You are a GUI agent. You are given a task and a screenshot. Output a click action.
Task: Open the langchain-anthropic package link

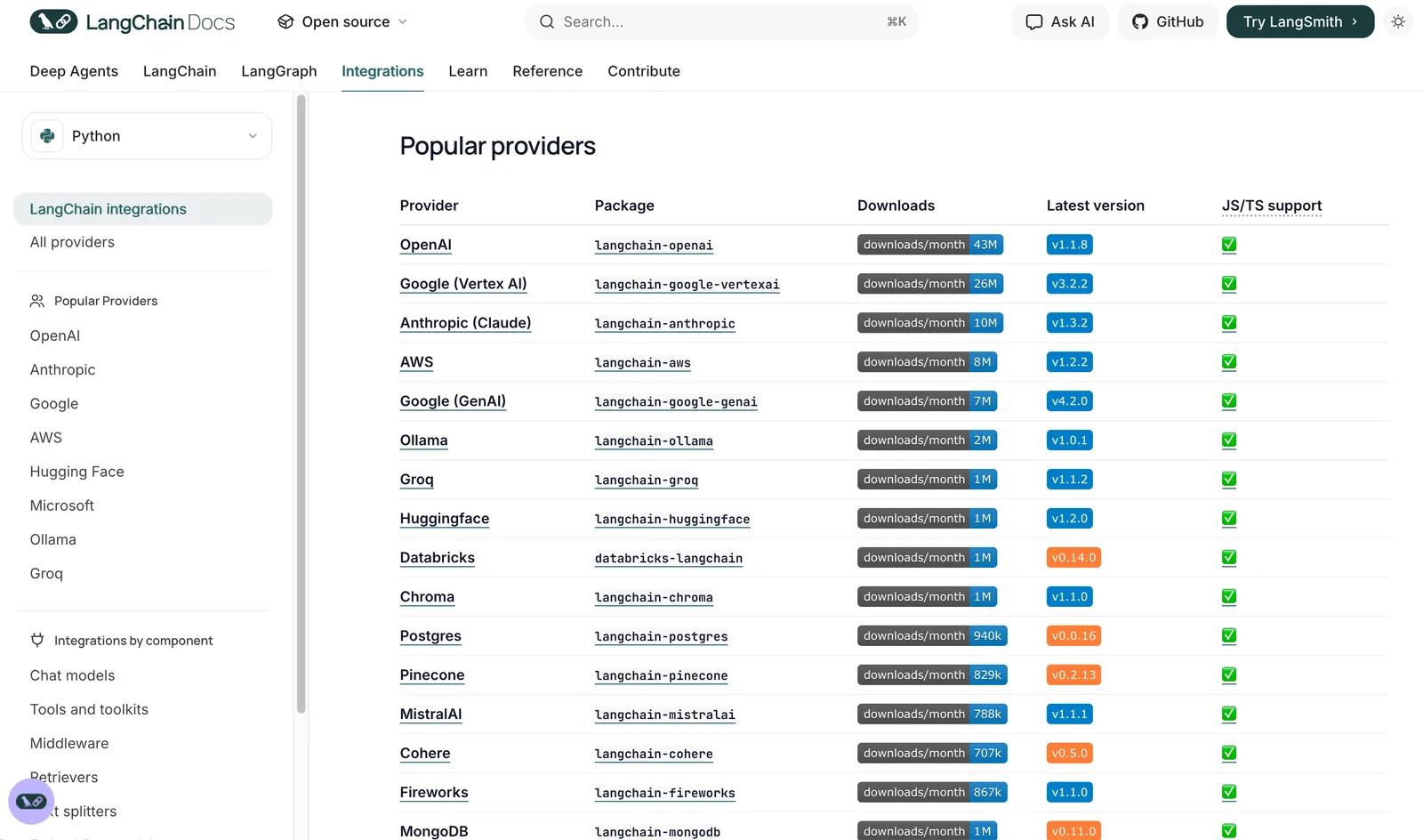click(x=665, y=324)
